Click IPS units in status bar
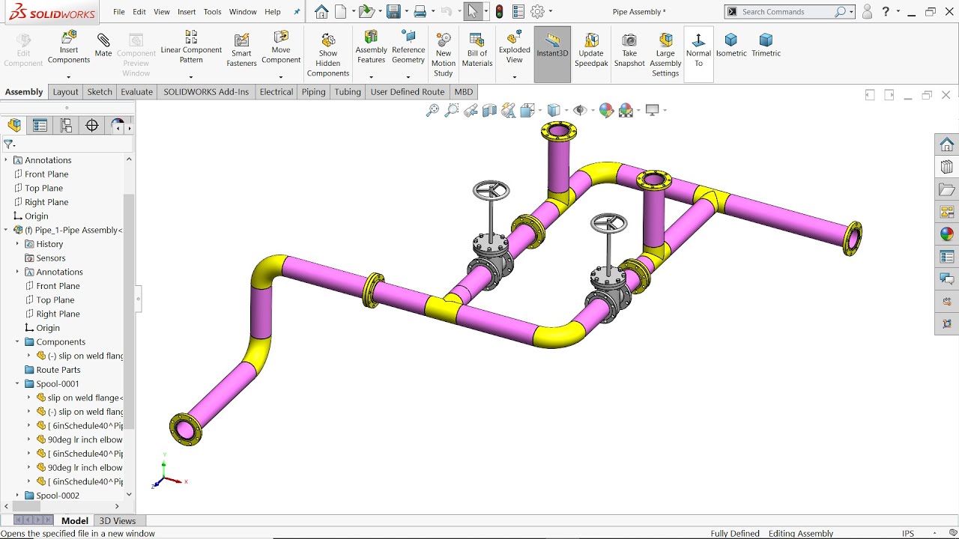Screen dimensions: 959x539 908,533
